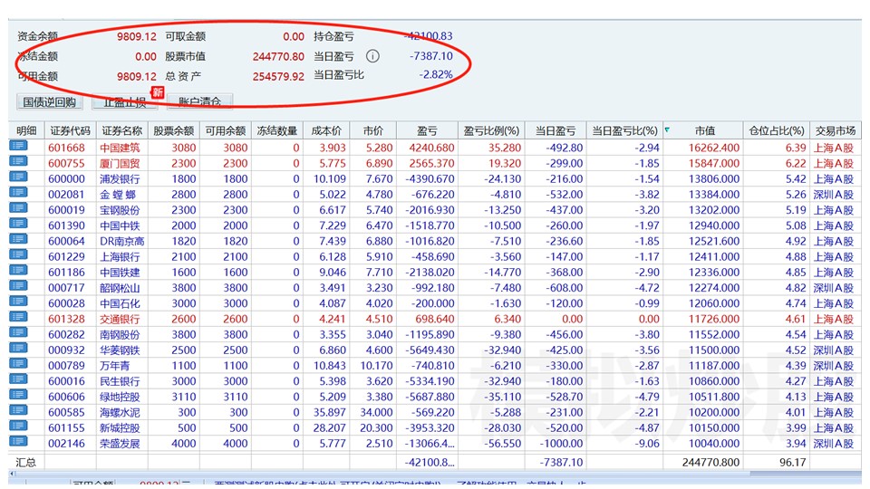
Task: Select stock name 新城控股
Action: tap(120, 427)
